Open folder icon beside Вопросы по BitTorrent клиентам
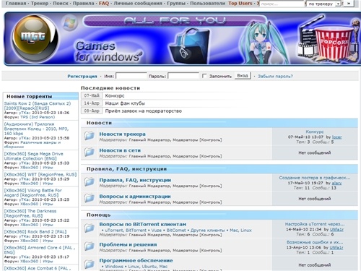The image size is (361, 271). coord(90,228)
